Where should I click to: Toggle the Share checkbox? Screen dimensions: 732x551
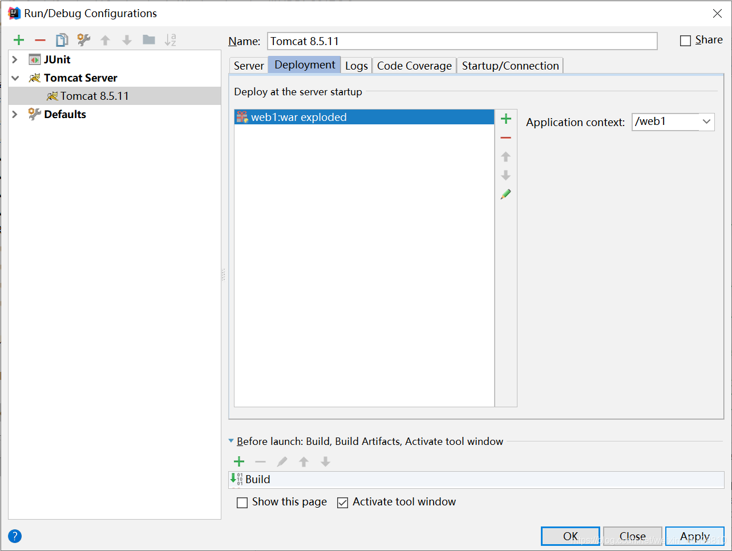tap(686, 40)
